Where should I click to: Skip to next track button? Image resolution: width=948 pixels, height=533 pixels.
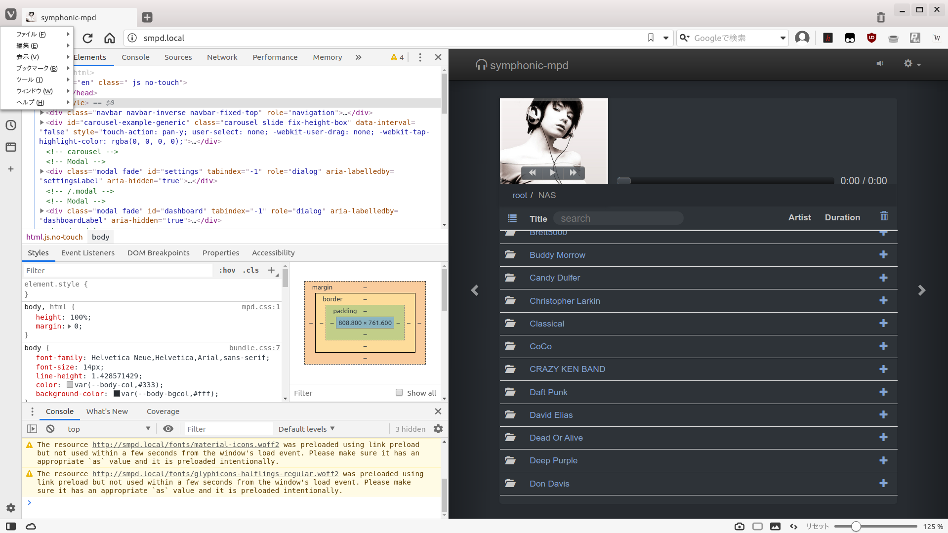[x=573, y=172]
